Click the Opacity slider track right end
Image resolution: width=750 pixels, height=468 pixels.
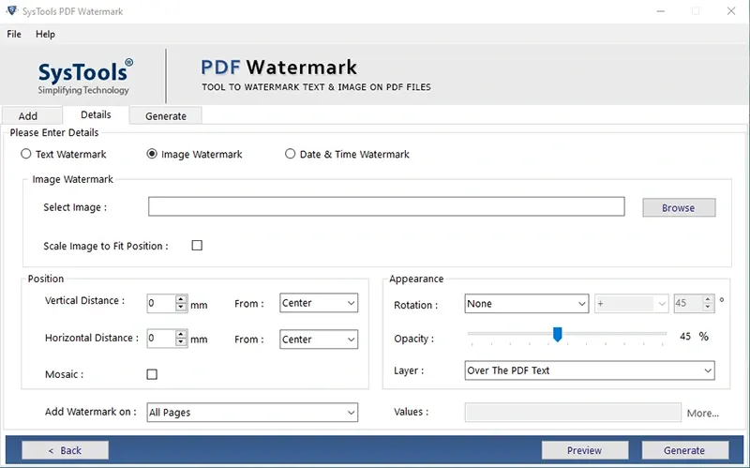coord(663,334)
